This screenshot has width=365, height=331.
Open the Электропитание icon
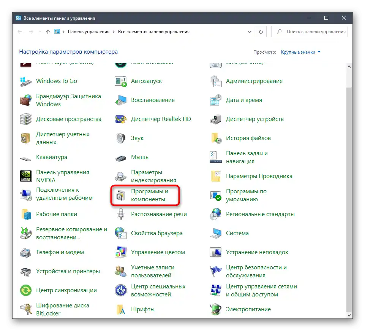[216, 310]
